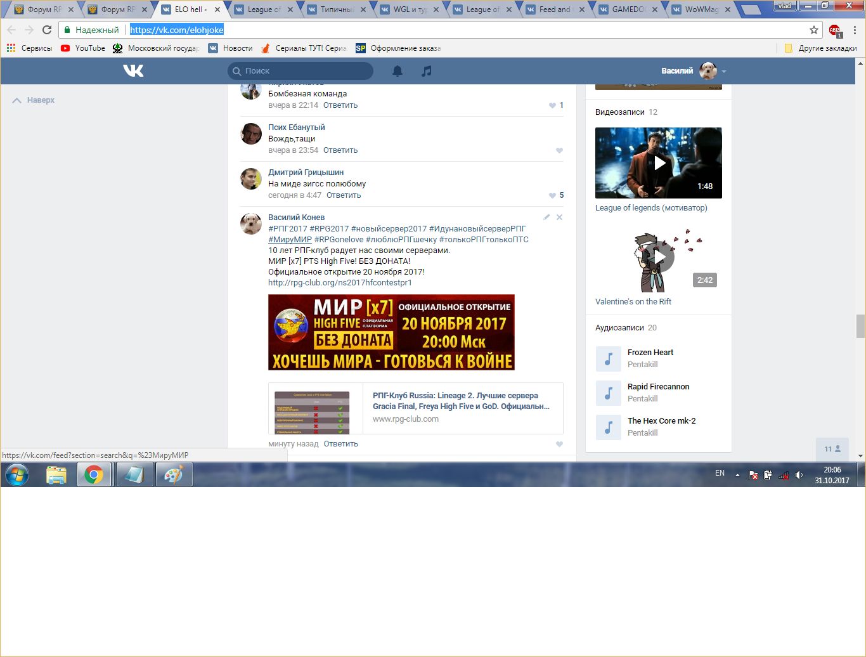The height and width of the screenshot is (657, 866).
Task: Reload the page in Chrome
Action: (x=47, y=30)
